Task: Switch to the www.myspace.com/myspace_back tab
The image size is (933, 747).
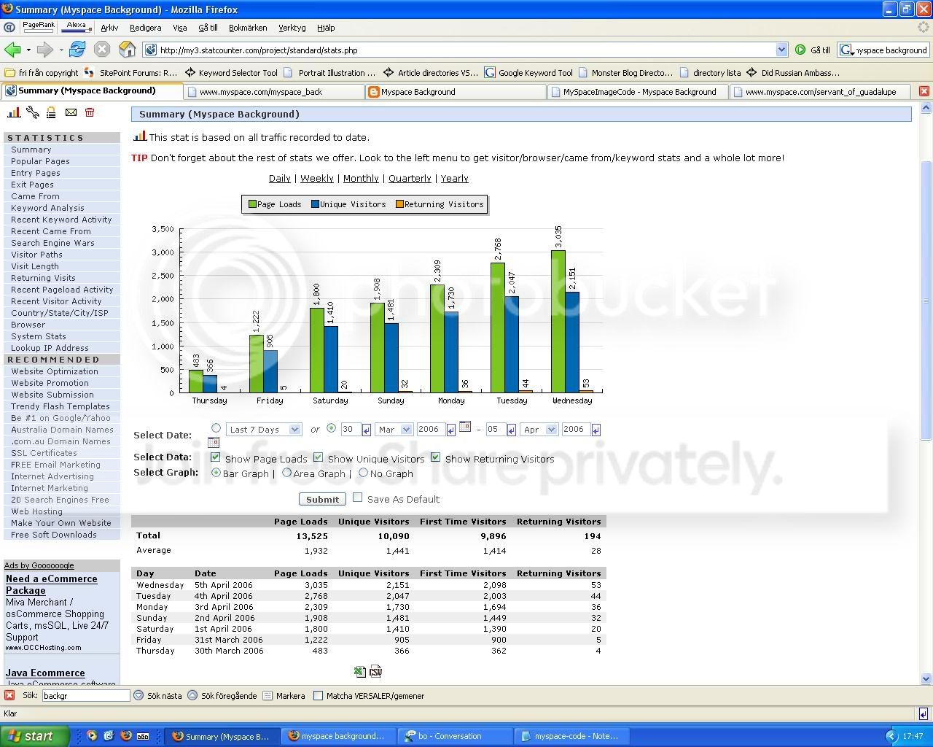Action: click(273, 91)
